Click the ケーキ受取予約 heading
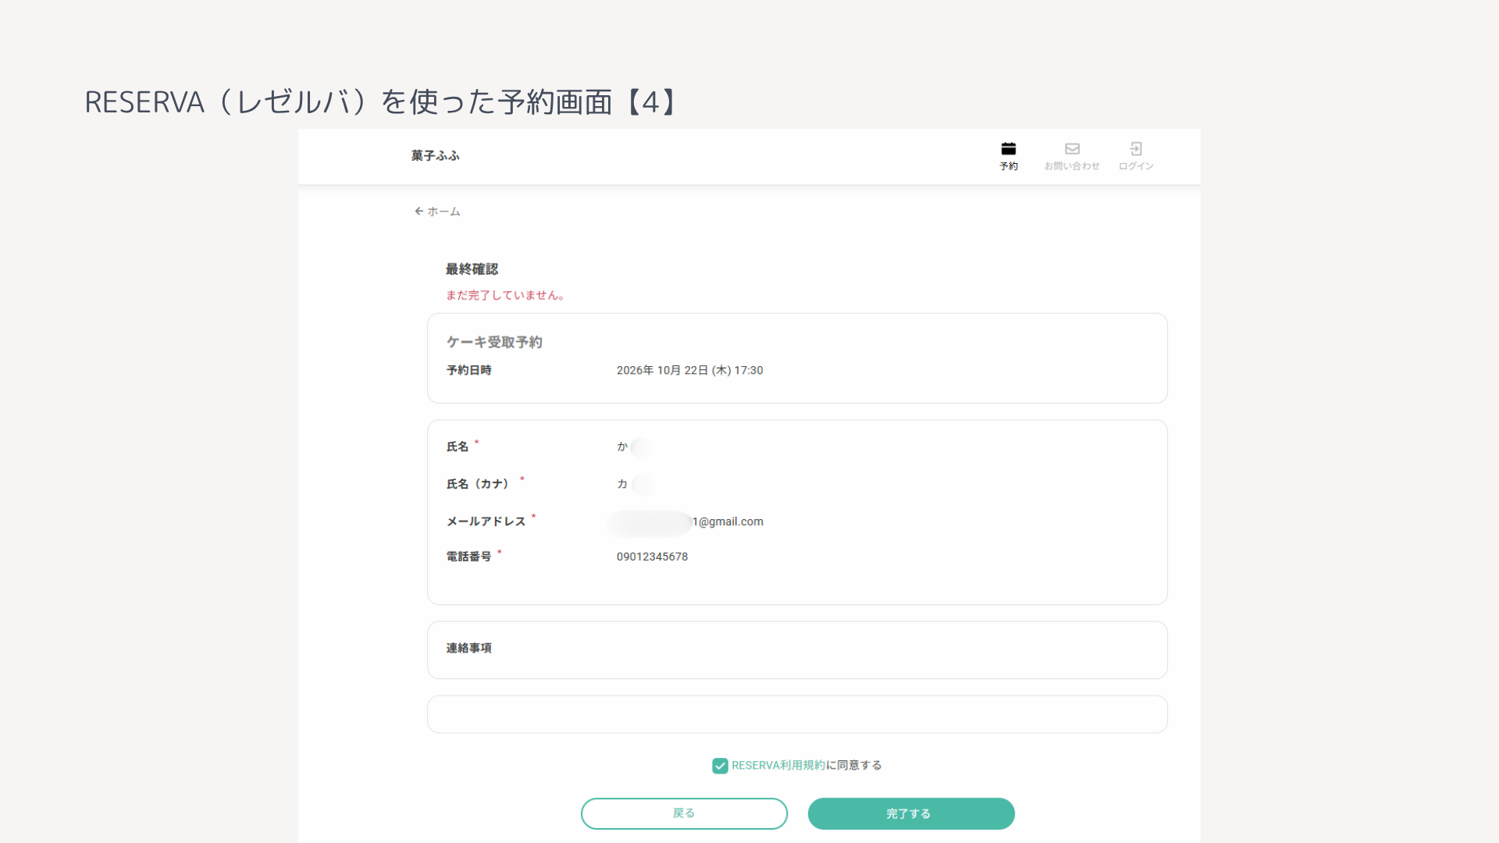The width and height of the screenshot is (1499, 843). click(x=494, y=342)
